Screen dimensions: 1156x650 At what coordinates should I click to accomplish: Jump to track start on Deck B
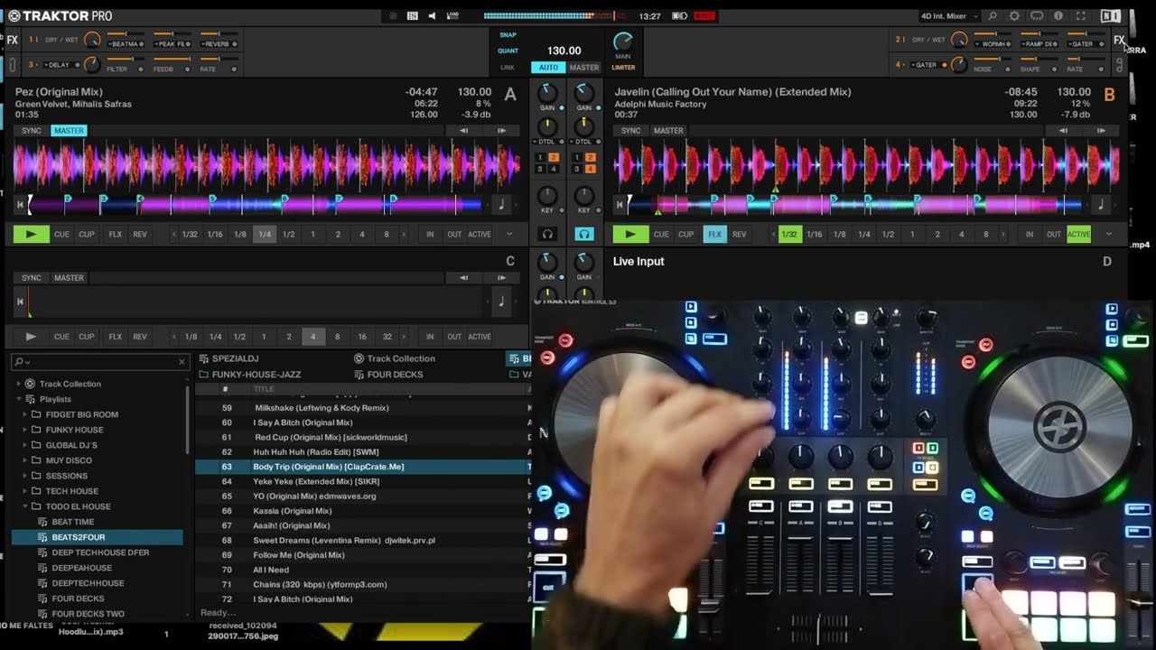pyautogui.click(x=620, y=205)
